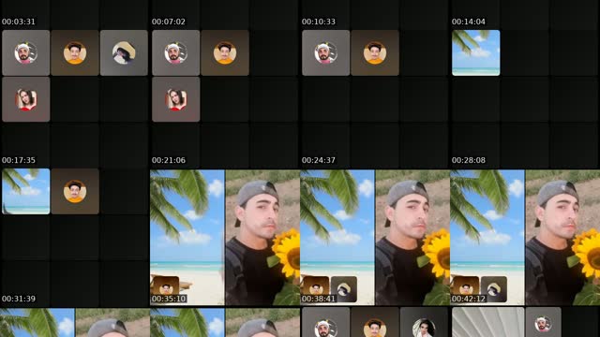Viewport: 600px width, 337px height.
Task: Tap small straw-hat avatar right of 00:42:12
Action: 494,289
